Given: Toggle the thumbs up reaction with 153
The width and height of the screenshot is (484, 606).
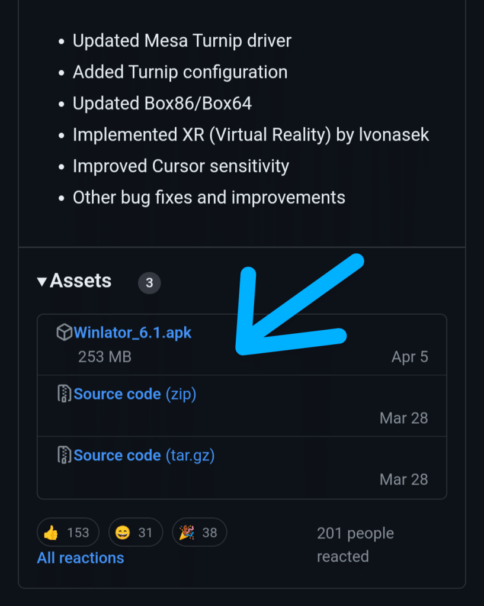Looking at the screenshot, I should [68, 533].
